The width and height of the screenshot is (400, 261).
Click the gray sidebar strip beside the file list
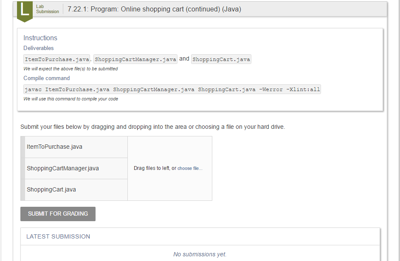tap(23, 168)
